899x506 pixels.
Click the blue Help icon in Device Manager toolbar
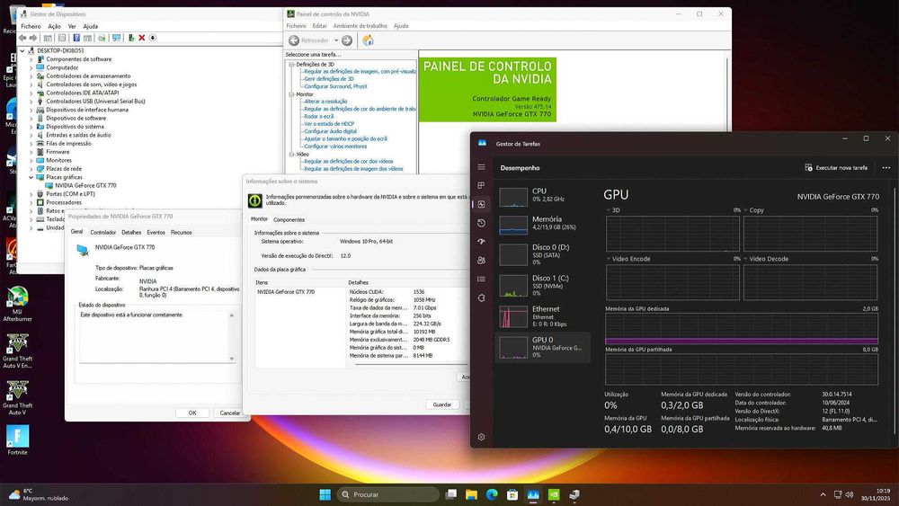(76, 38)
